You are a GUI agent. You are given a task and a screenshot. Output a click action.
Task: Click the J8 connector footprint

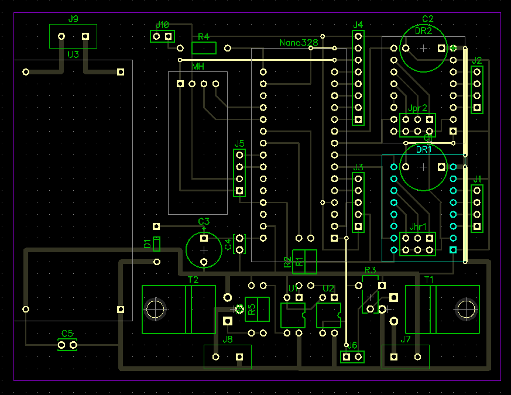coord(227,357)
